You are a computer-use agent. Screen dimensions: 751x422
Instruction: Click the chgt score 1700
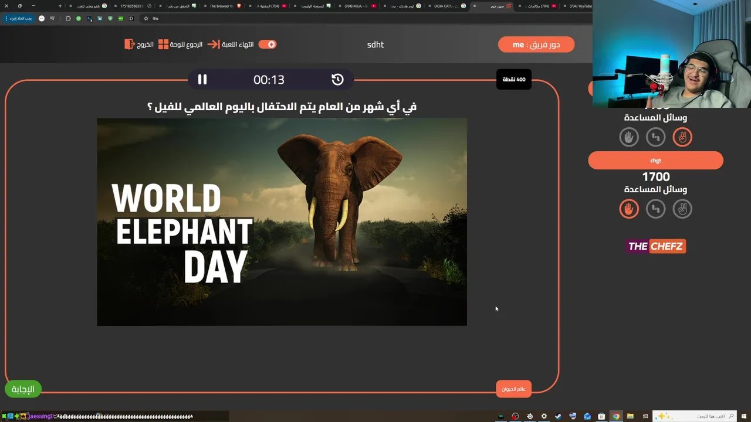point(655,176)
